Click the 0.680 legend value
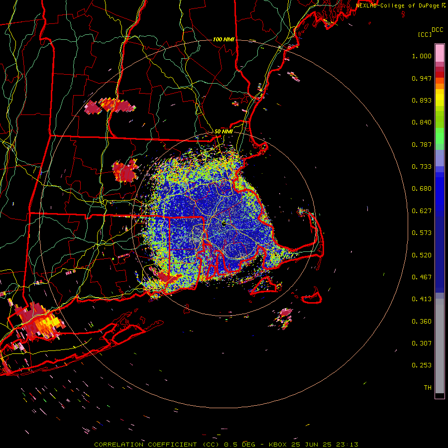Image resolution: width=448 pixels, height=448 pixels. pyautogui.click(x=422, y=189)
